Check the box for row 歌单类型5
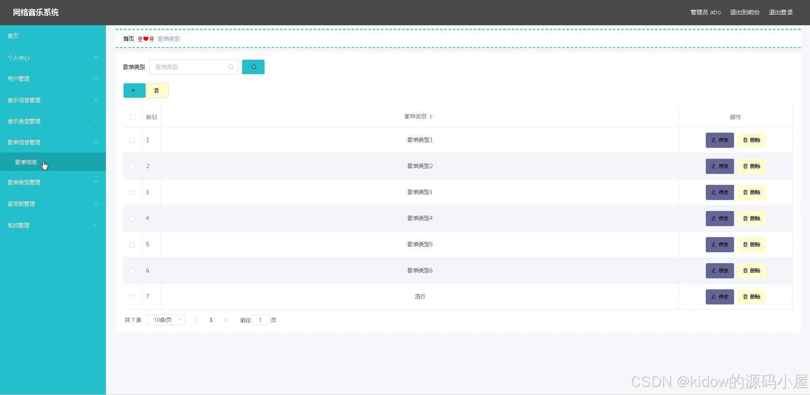This screenshot has width=810, height=395. pyautogui.click(x=132, y=245)
